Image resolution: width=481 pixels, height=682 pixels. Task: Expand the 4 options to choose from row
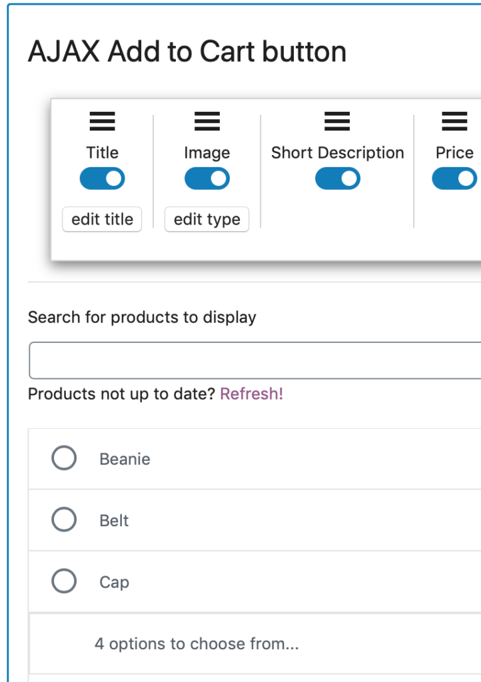[255, 644]
